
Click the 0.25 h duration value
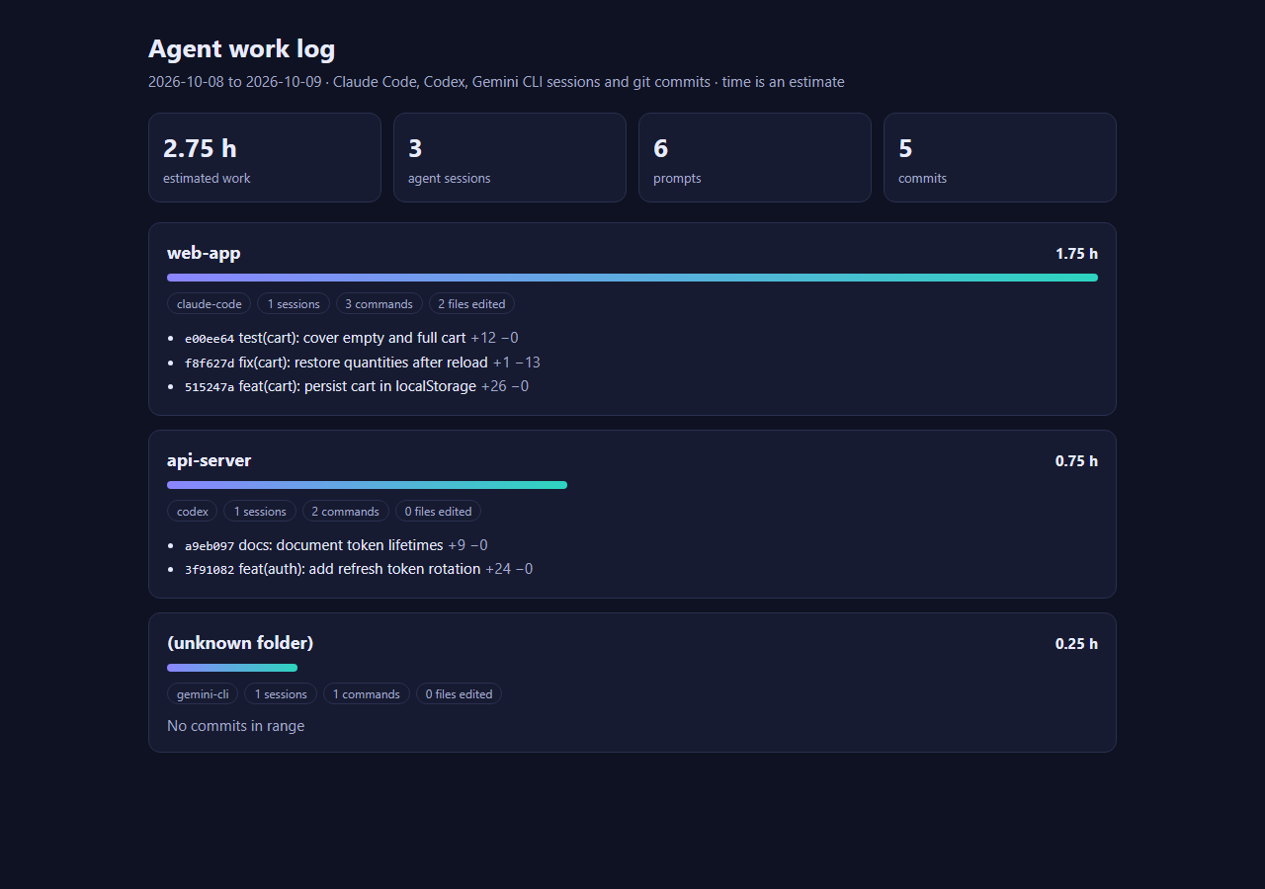pyautogui.click(x=1076, y=644)
